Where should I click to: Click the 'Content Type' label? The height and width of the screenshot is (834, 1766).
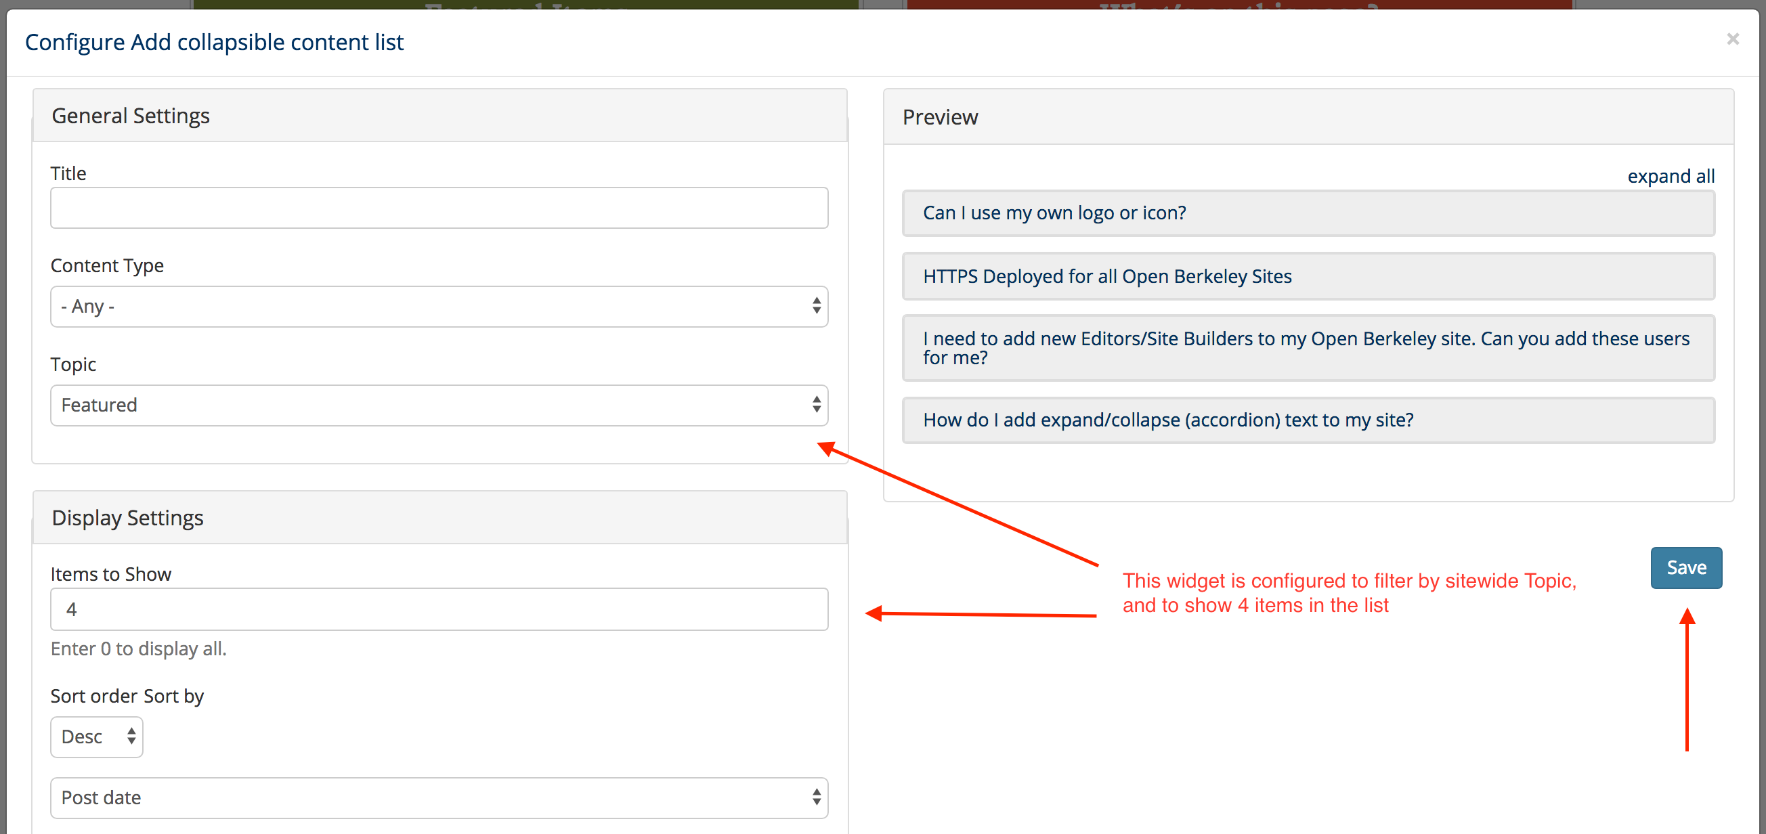coord(108,265)
